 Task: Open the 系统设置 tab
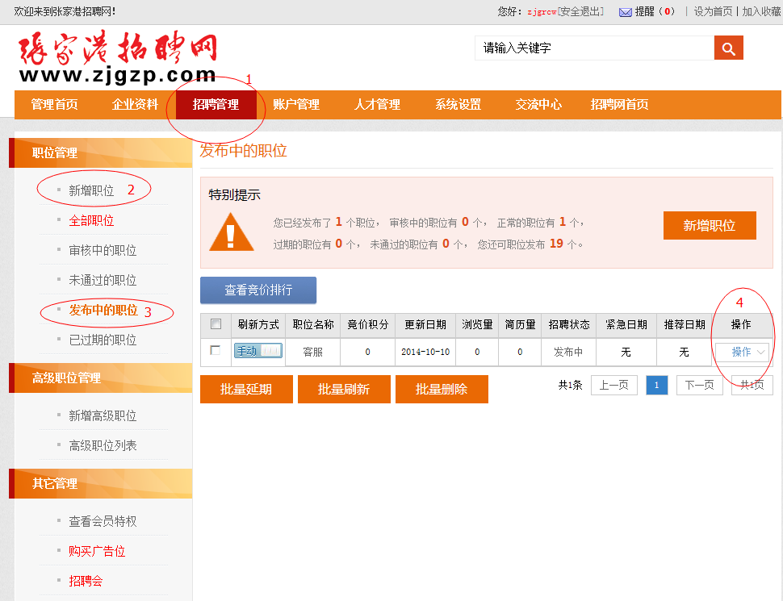pos(458,105)
